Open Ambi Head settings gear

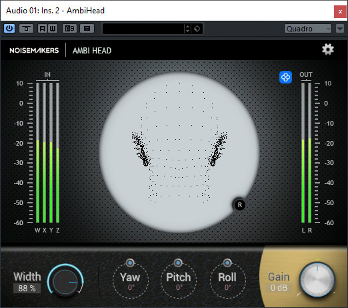click(x=328, y=49)
